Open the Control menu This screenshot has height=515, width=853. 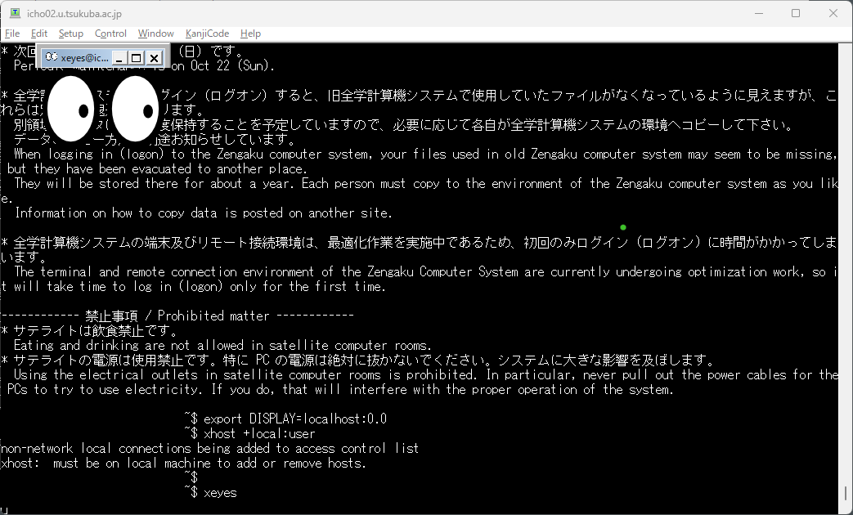(x=110, y=34)
